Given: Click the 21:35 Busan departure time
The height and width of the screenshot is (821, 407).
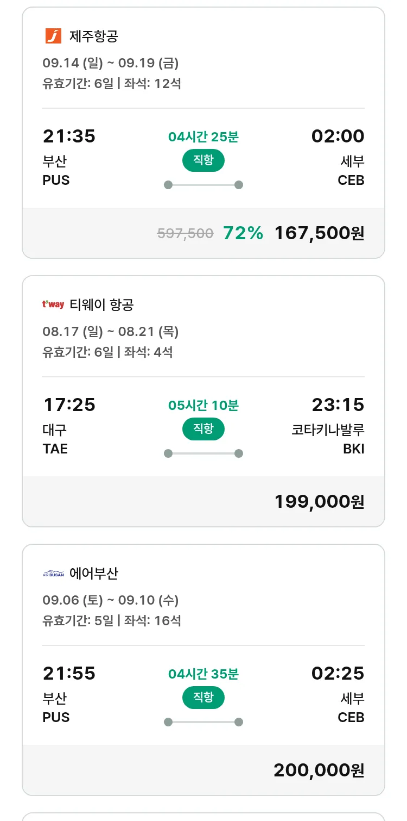Looking at the screenshot, I should coord(69,136).
